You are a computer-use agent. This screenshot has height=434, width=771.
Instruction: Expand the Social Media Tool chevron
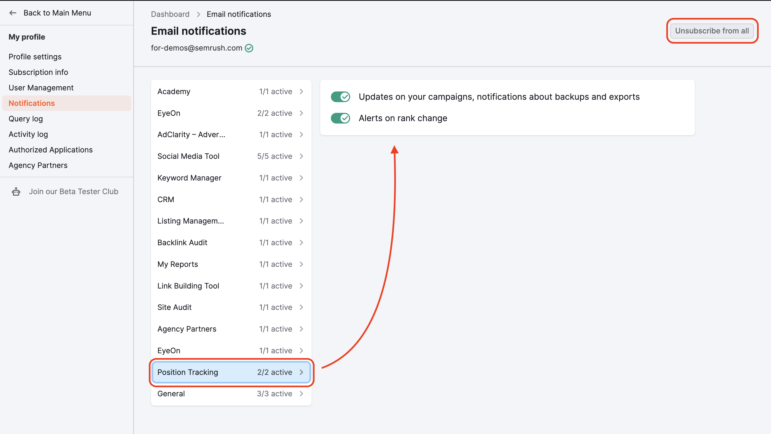tap(301, 156)
